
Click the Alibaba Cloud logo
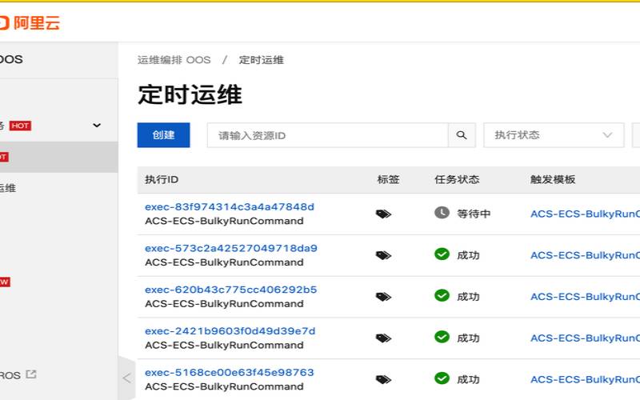(x=30, y=22)
